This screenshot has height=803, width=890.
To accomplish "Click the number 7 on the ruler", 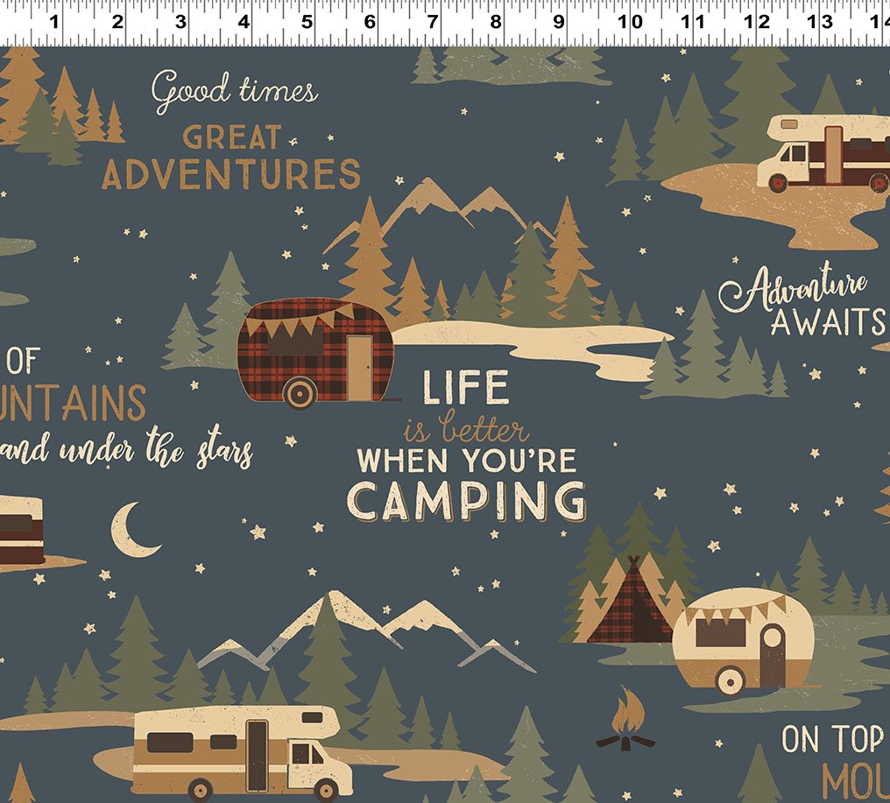I will pyautogui.click(x=432, y=21).
